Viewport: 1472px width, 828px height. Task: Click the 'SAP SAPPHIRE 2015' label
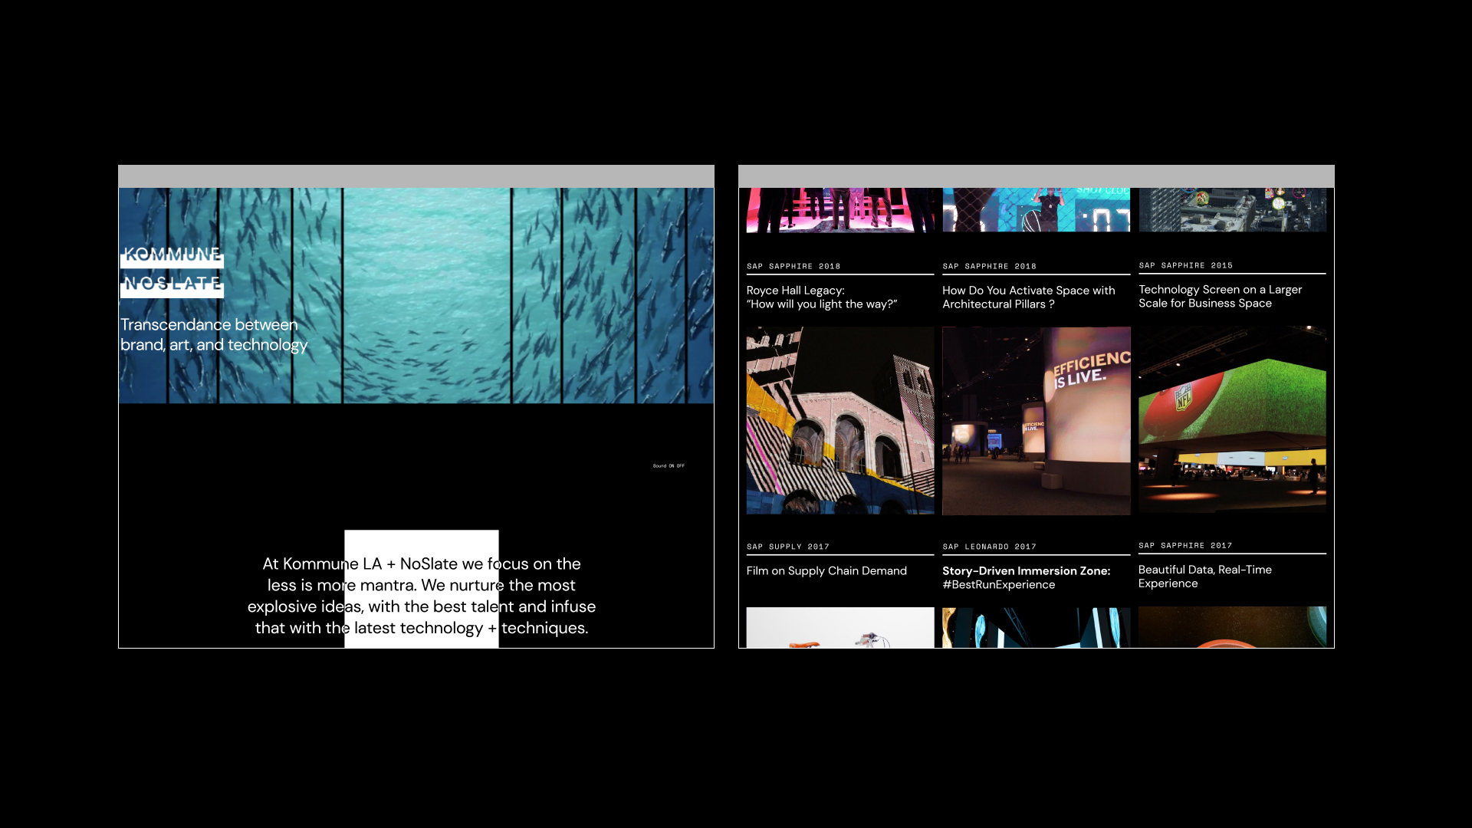(x=1186, y=265)
